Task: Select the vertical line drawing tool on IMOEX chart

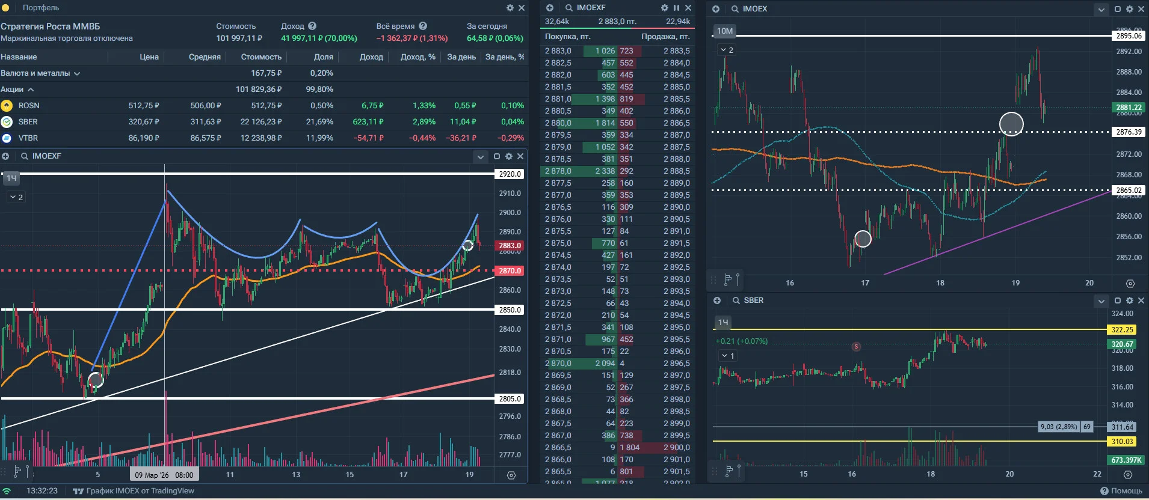Action: [x=738, y=279]
